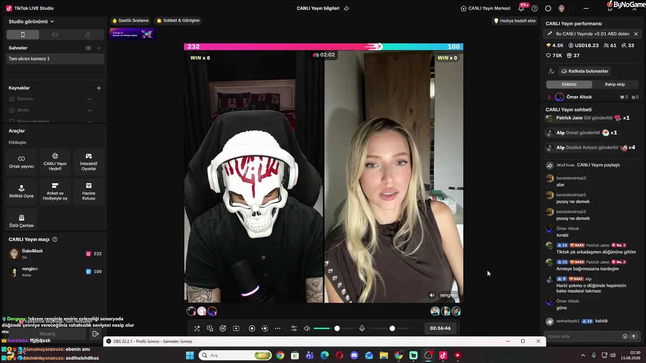Click your team's top gifters avatars
The width and height of the screenshot is (646, 363).
pos(202,311)
